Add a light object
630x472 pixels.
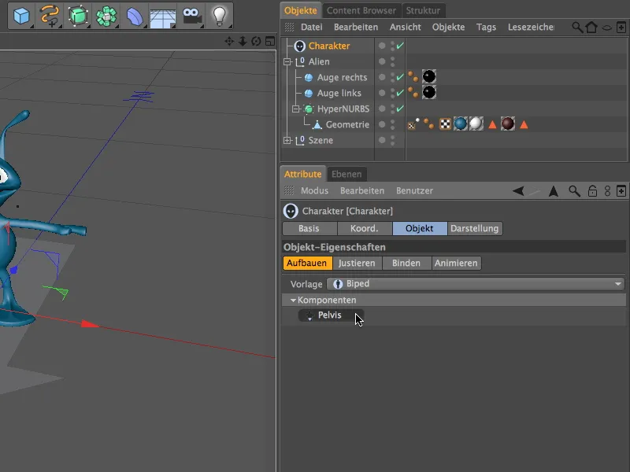[x=220, y=16]
